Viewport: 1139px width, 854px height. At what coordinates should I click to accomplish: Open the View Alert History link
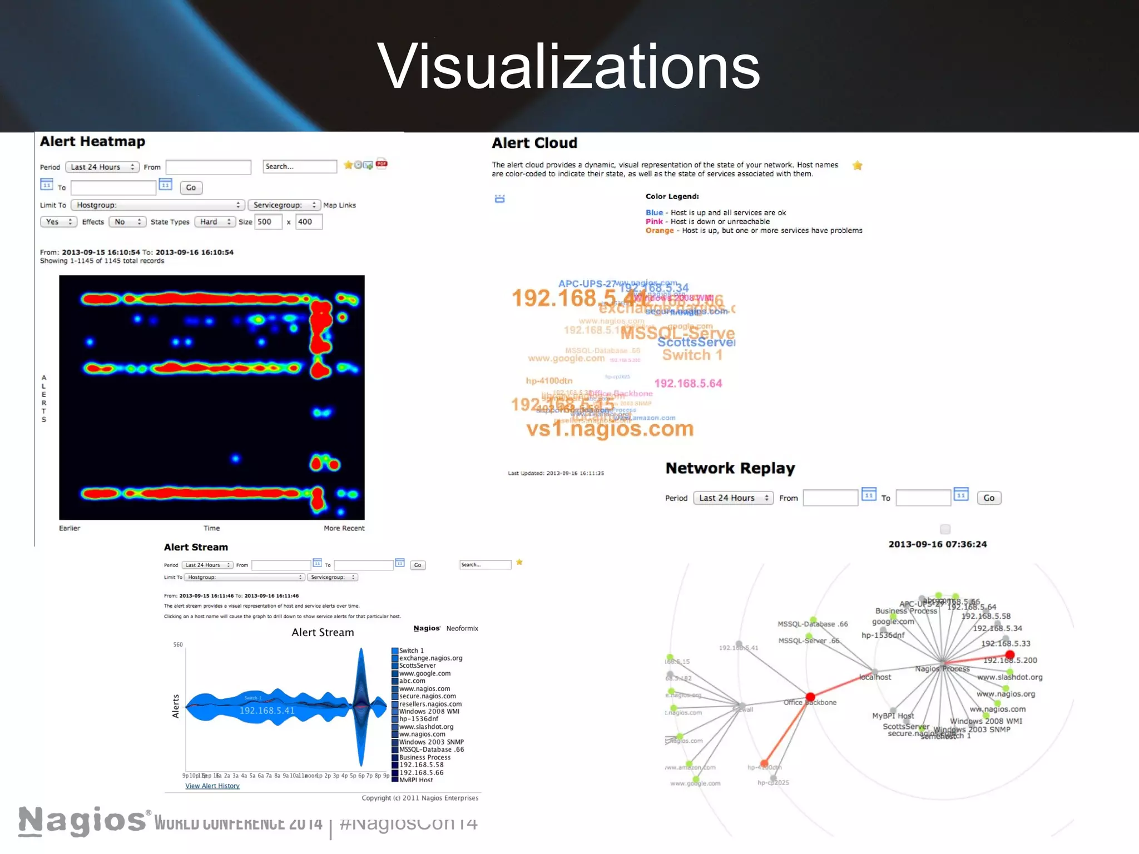(212, 786)
